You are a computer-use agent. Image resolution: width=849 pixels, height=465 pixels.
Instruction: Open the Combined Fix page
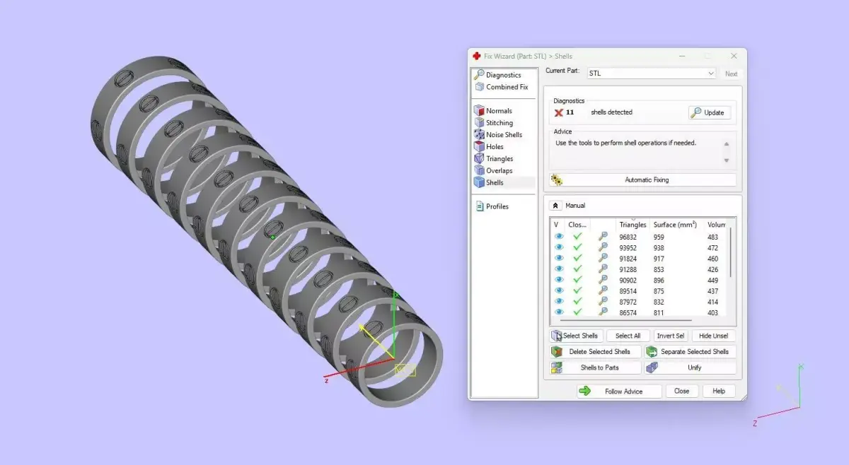(x=501, y=87)
